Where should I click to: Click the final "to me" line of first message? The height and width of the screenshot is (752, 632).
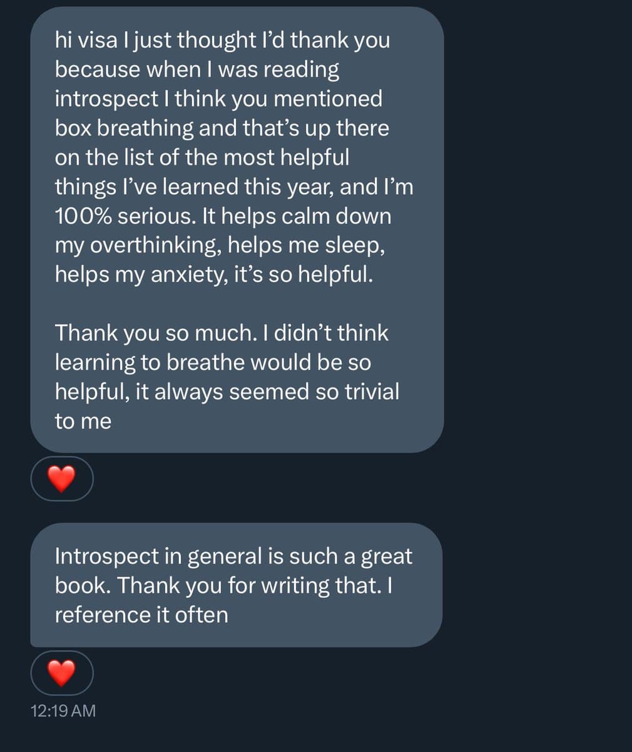pos(83,421)
